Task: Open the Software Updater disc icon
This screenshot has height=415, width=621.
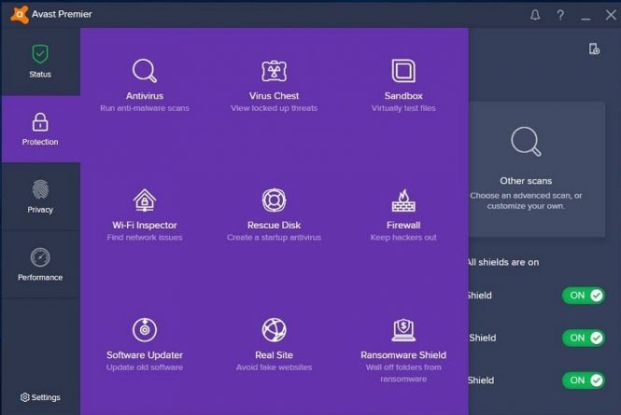Action: pos(145,329)
